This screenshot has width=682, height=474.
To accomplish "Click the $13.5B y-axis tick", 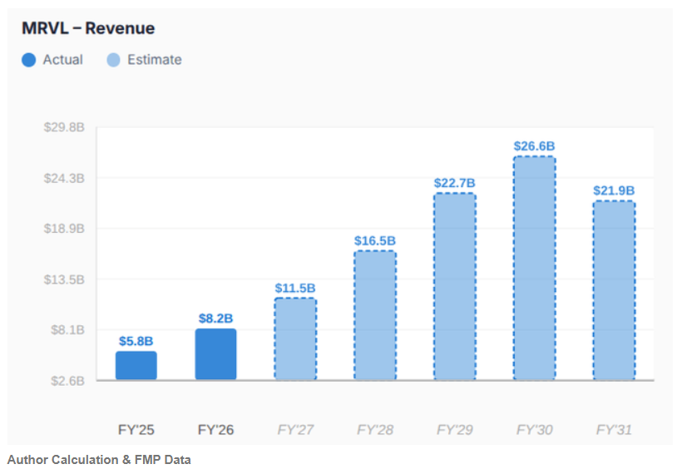I will [64, 279].
